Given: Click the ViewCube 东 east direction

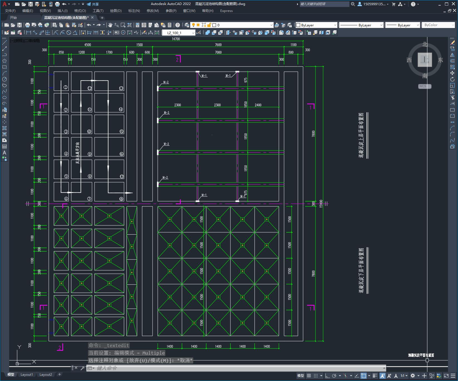Looking at the screenshot, I should click(x=440, y=60).
